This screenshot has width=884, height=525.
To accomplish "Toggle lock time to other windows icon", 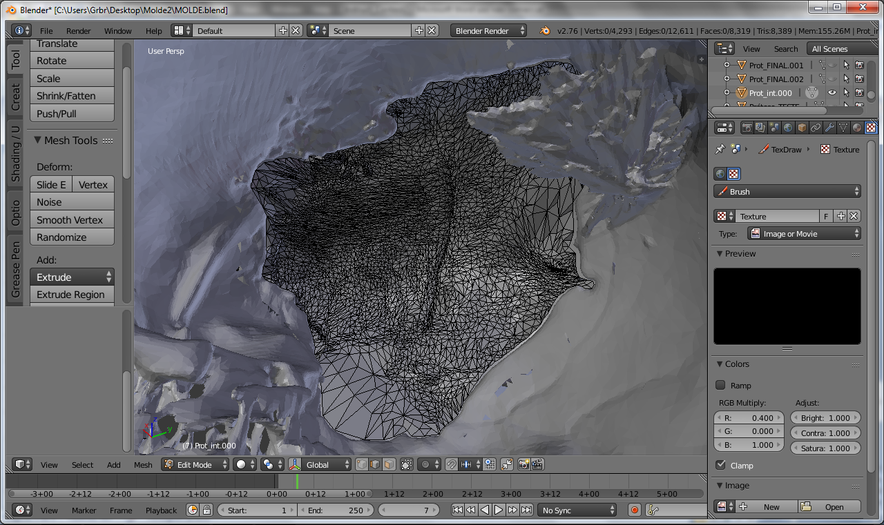I will click(x=206, y=510).
